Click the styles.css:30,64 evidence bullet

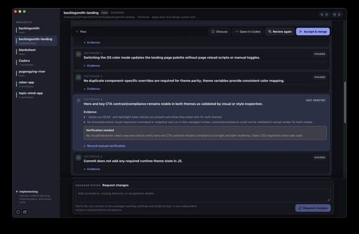tap(153, 117)
